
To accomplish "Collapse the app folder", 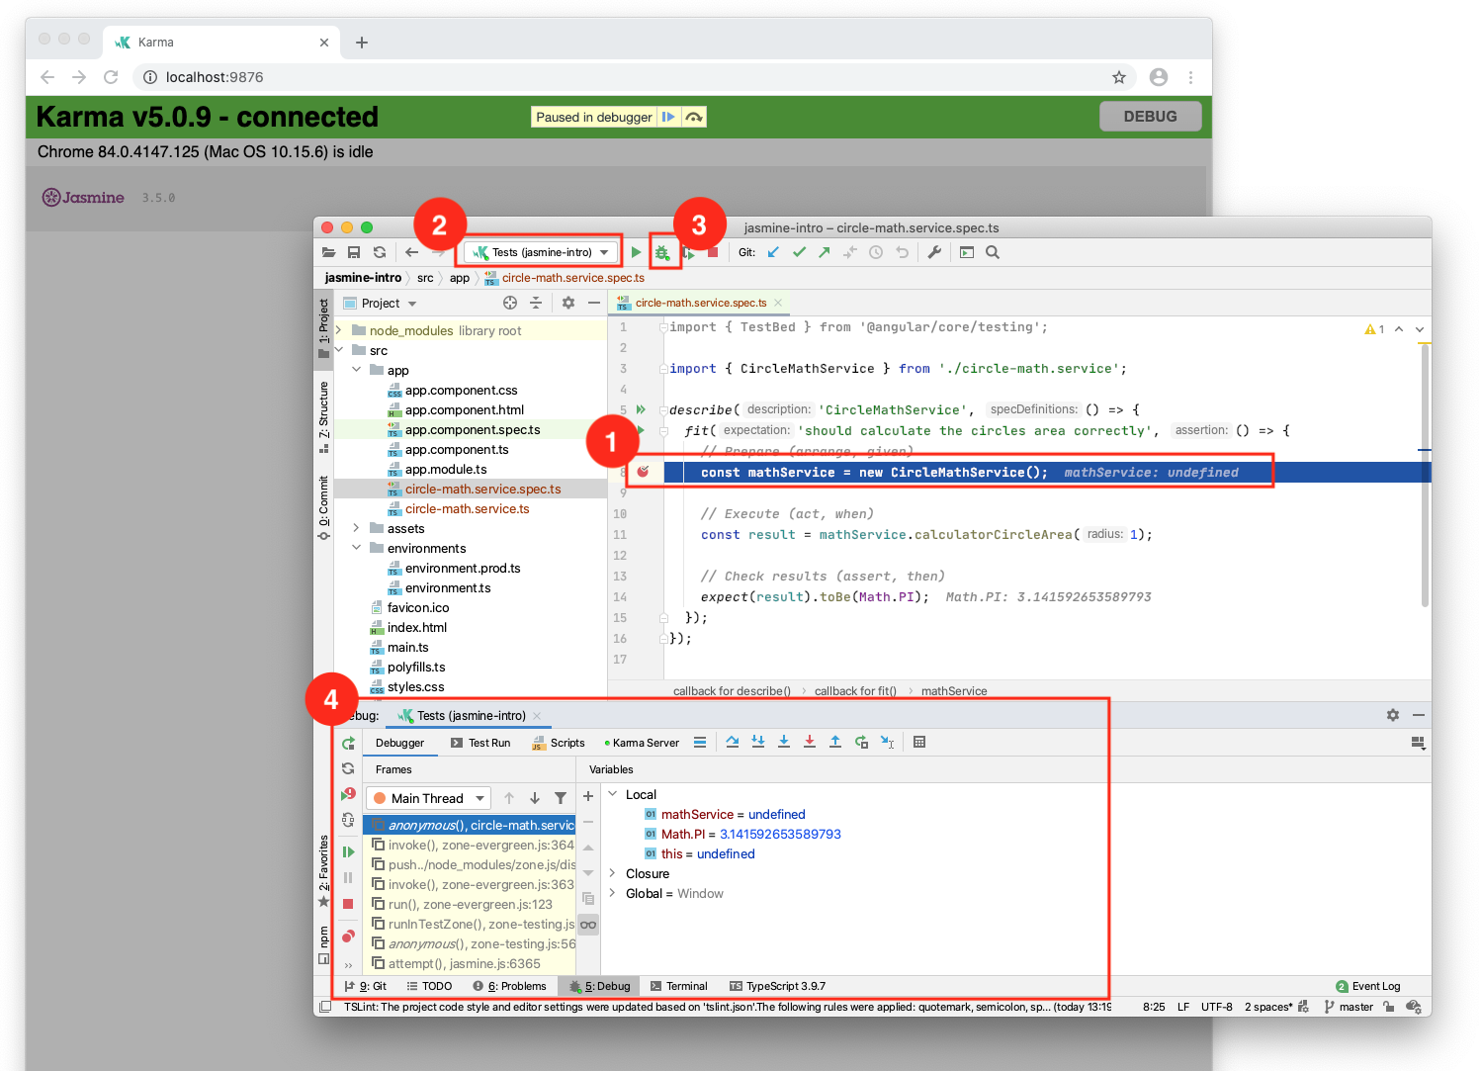I will click(357, 370).
